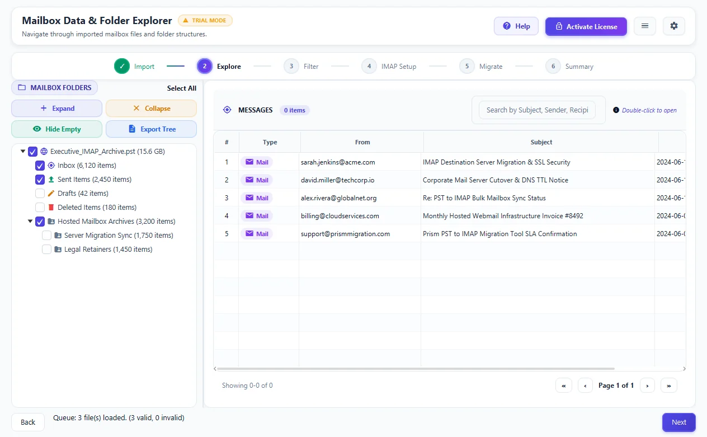The height and width of the screenshot is (437, 707).
Task: Click the Export Tree button
Action: 151,129
